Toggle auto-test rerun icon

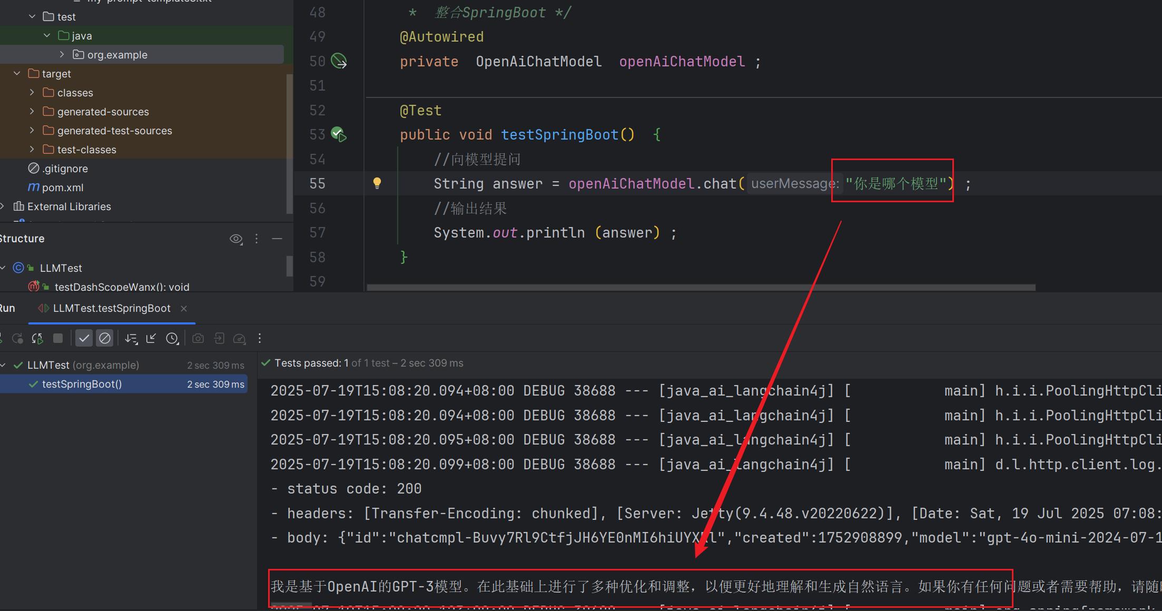[x=37, y=338]
